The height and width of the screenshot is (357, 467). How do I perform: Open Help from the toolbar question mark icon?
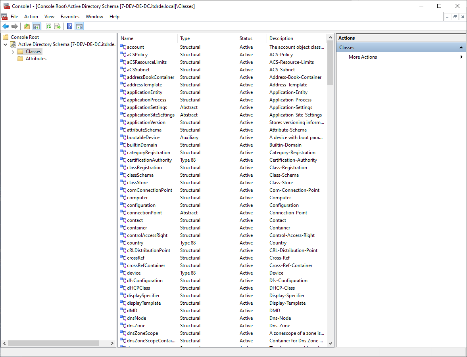pos(70,27)
